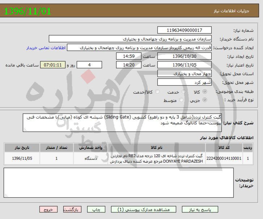The image size is (263, 219).
Task: Select the 'جزیی' purchase type radio
Action: [205, 100]
